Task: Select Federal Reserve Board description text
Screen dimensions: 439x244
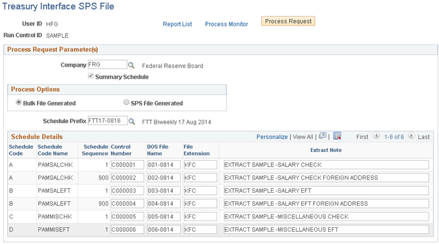Action: [x=173, y=66]
